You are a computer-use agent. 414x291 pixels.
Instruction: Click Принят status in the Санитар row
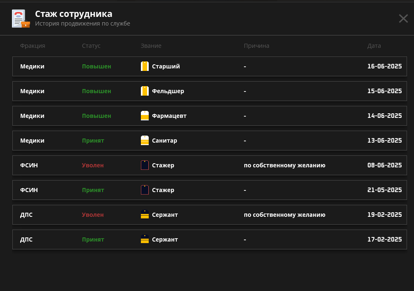tap(93, 141)
